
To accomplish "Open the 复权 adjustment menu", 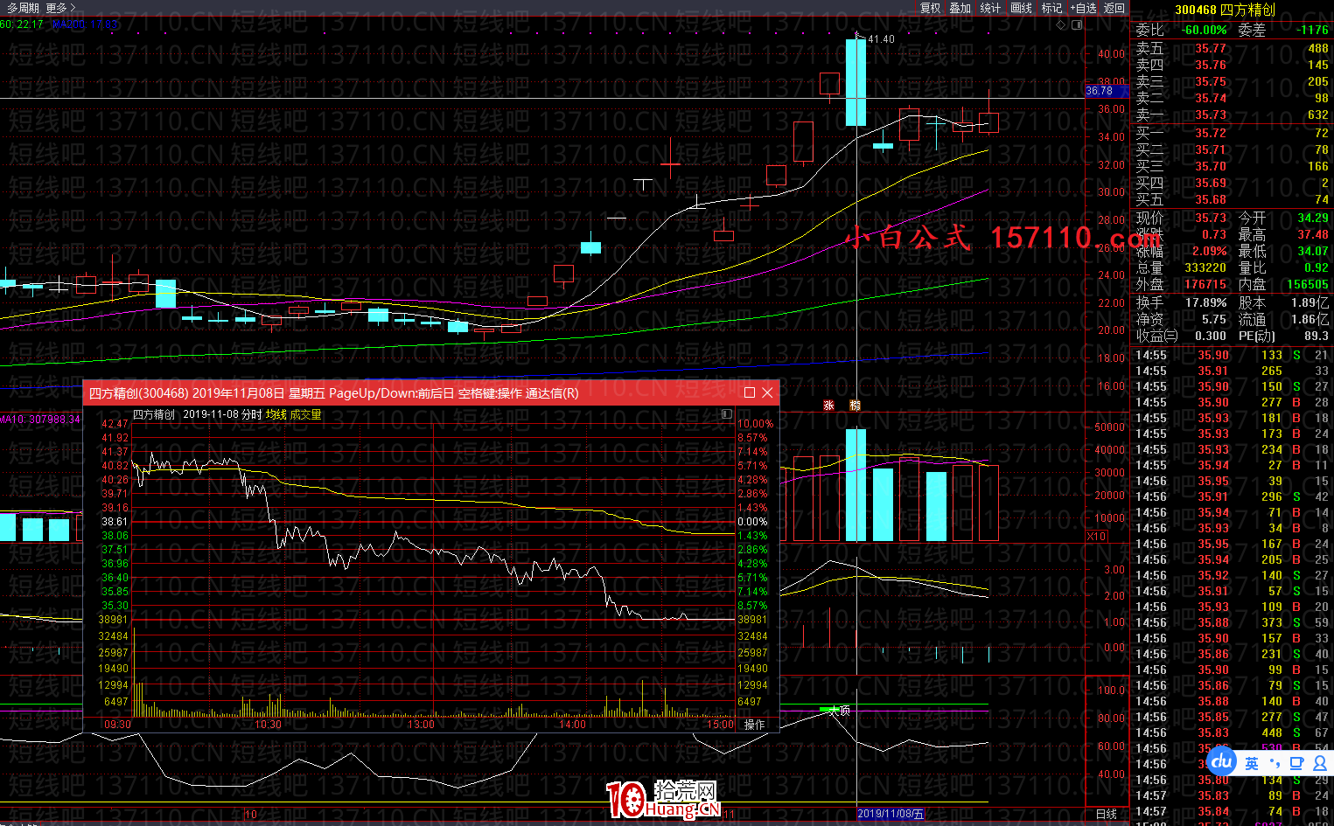I will pos(930,8).
